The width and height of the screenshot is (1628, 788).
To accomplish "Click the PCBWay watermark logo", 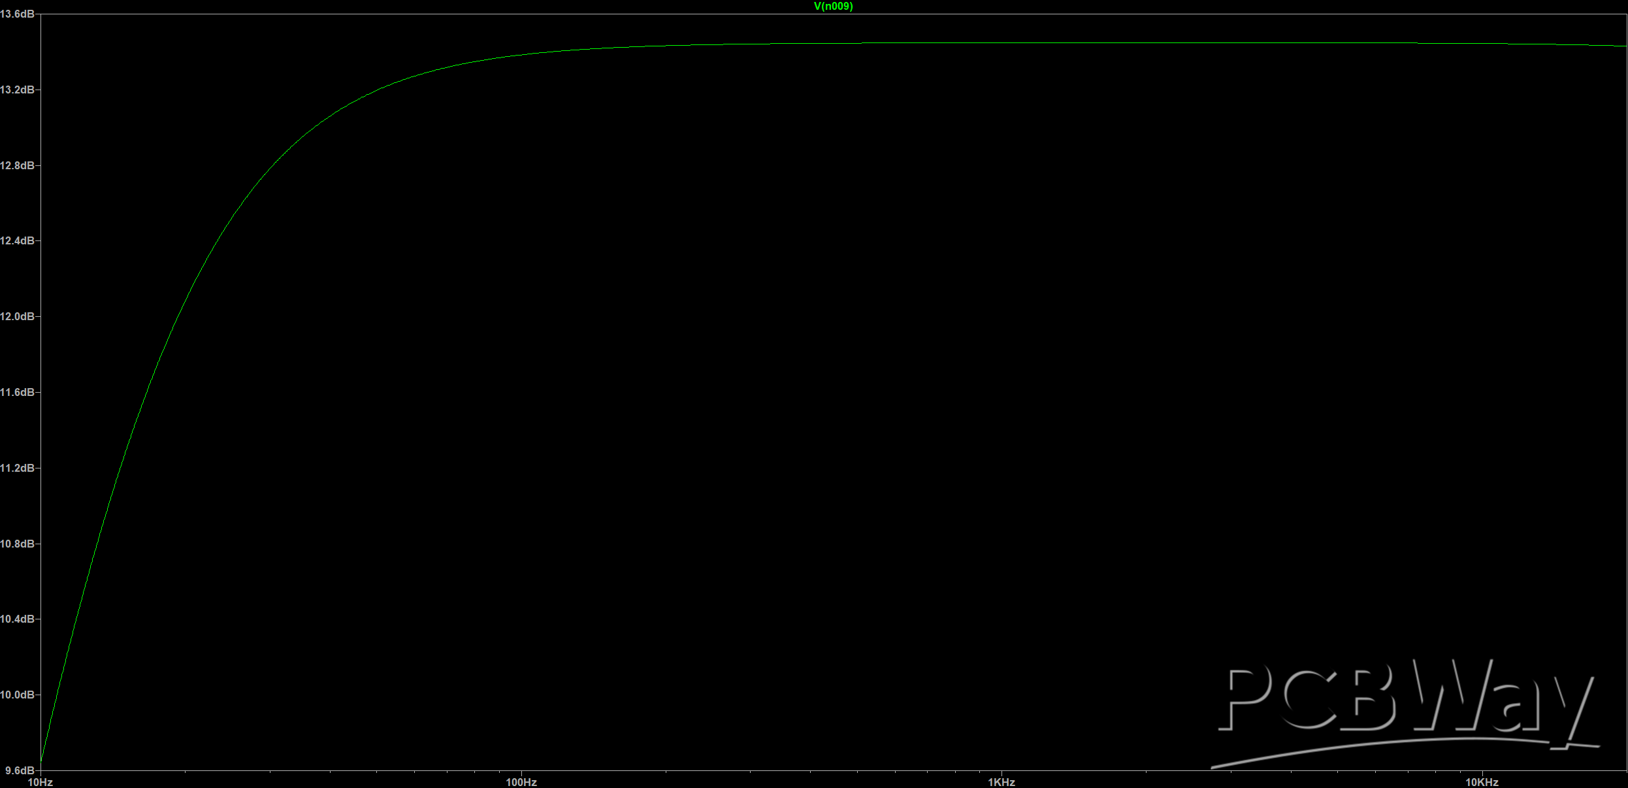I will [1405, 712].
